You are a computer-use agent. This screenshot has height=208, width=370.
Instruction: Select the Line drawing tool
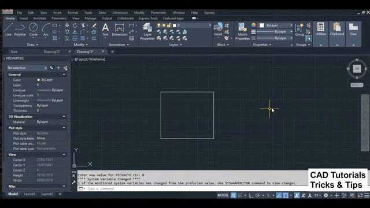click(8, 29)
